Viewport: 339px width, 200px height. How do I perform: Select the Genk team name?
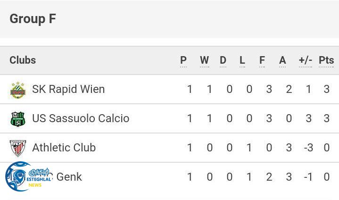click(x=69, y=177)
